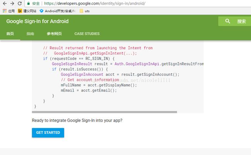
Task: Click the magnifier search icon
Action: pyautogui.click(x=227, y=21)
